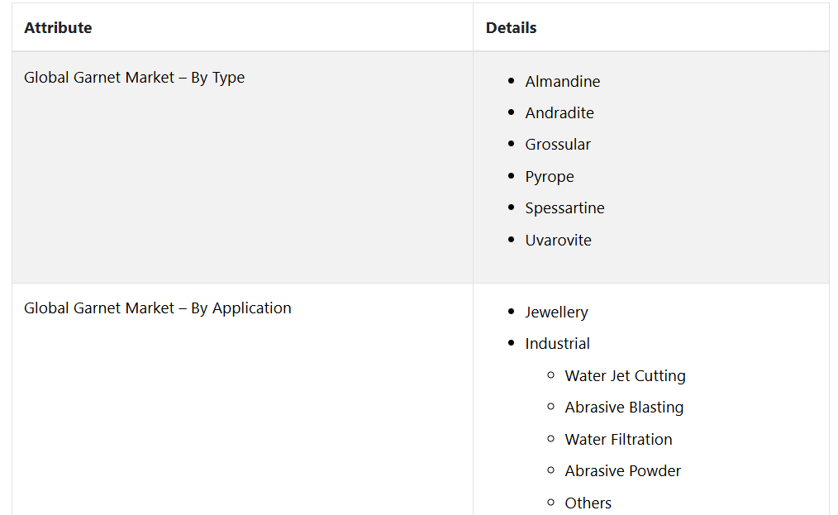Click the Global Garnet Market – By Application cell
The height and width of the screenshot is (515, 838).
pyautogui.click(x=157, y=308)
